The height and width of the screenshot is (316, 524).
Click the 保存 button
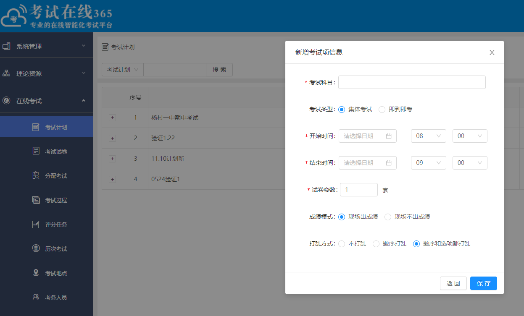[x=483, y=283]
